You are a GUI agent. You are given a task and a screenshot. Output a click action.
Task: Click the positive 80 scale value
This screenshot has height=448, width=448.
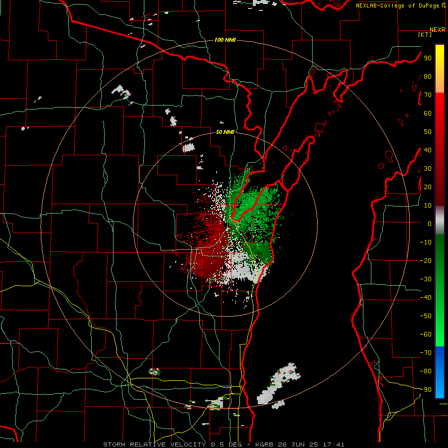[428, 76]
